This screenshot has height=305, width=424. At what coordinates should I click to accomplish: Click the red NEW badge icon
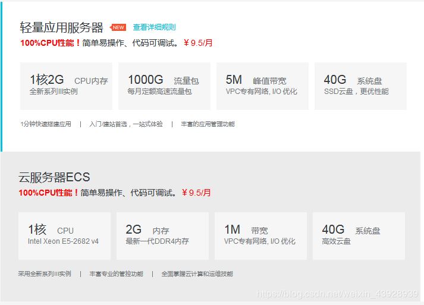point(118,27)
